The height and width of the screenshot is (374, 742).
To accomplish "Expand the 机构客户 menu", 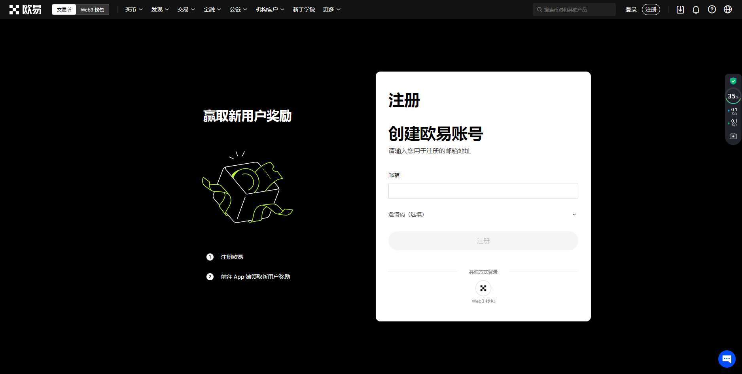I will tap(270, 9).
